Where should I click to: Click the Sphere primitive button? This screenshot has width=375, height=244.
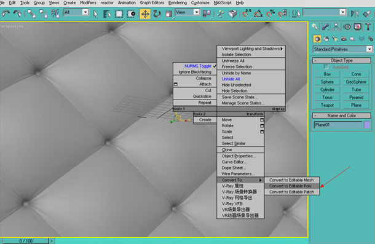(327, 82)
